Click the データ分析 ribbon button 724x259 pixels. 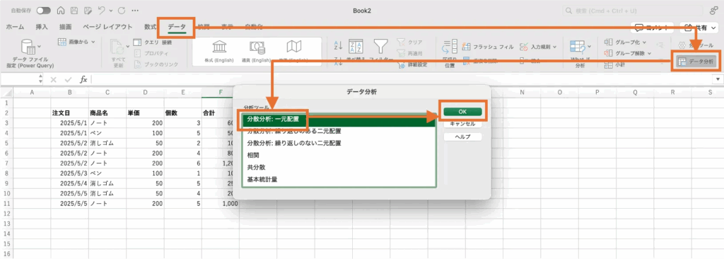point(696,61)
